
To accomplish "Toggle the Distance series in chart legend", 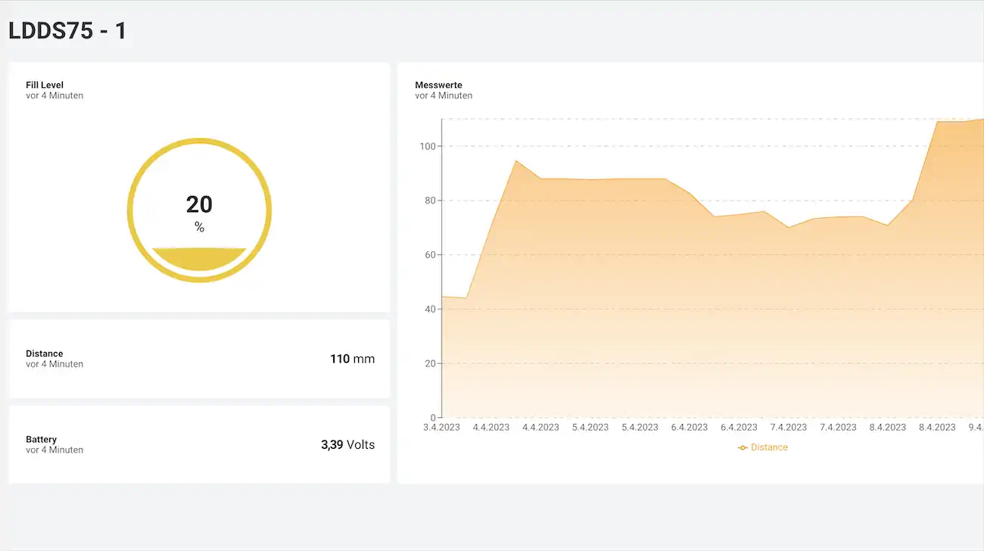I will (x=768, y=447).
